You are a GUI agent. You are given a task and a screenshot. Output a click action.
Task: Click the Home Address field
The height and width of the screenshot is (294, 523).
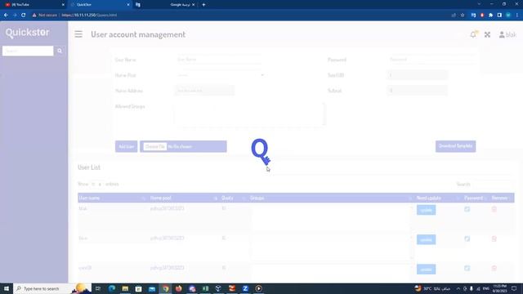pos(204,91)
